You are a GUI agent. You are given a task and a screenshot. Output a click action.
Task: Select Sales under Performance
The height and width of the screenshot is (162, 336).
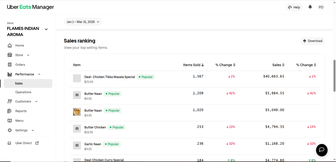pyautogui.click(x=28, y=83)
